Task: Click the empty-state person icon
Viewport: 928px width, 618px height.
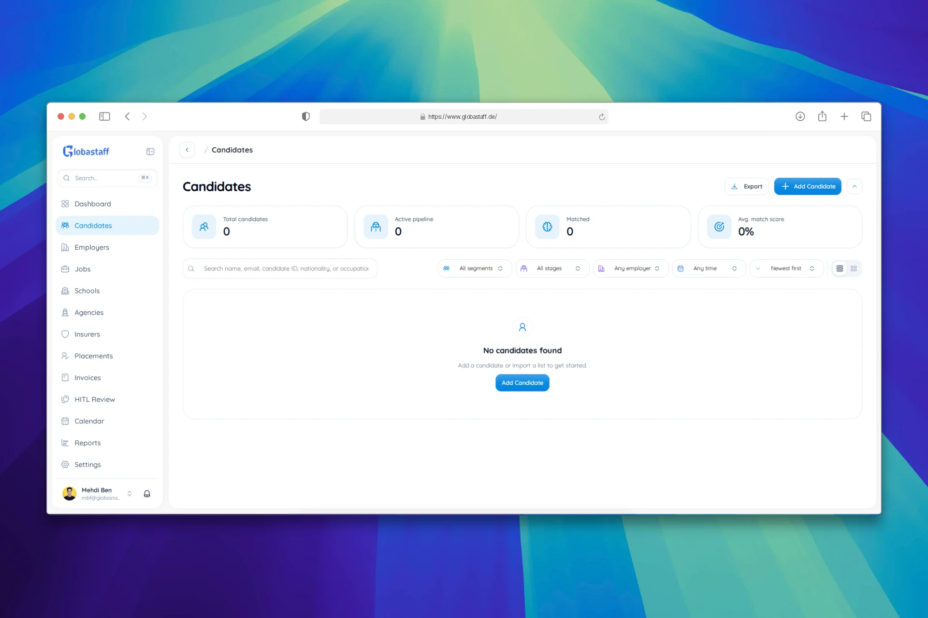Action: pyautogui.click(x=522, y=327)
